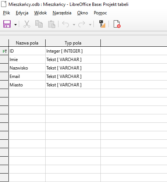Click the Imie row VARCHAR type cell
Image resolution: width=167 pixels, height=182 pixels.
click(73, 60)
